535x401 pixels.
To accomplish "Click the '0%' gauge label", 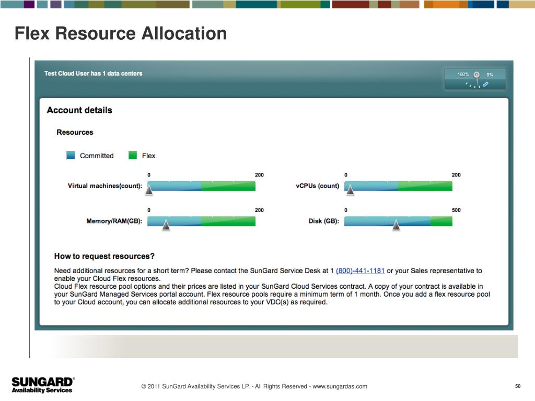I will click(490, 75).
